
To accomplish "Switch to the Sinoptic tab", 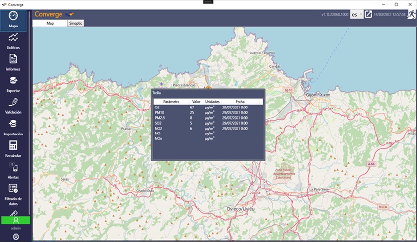I will 76,23.
